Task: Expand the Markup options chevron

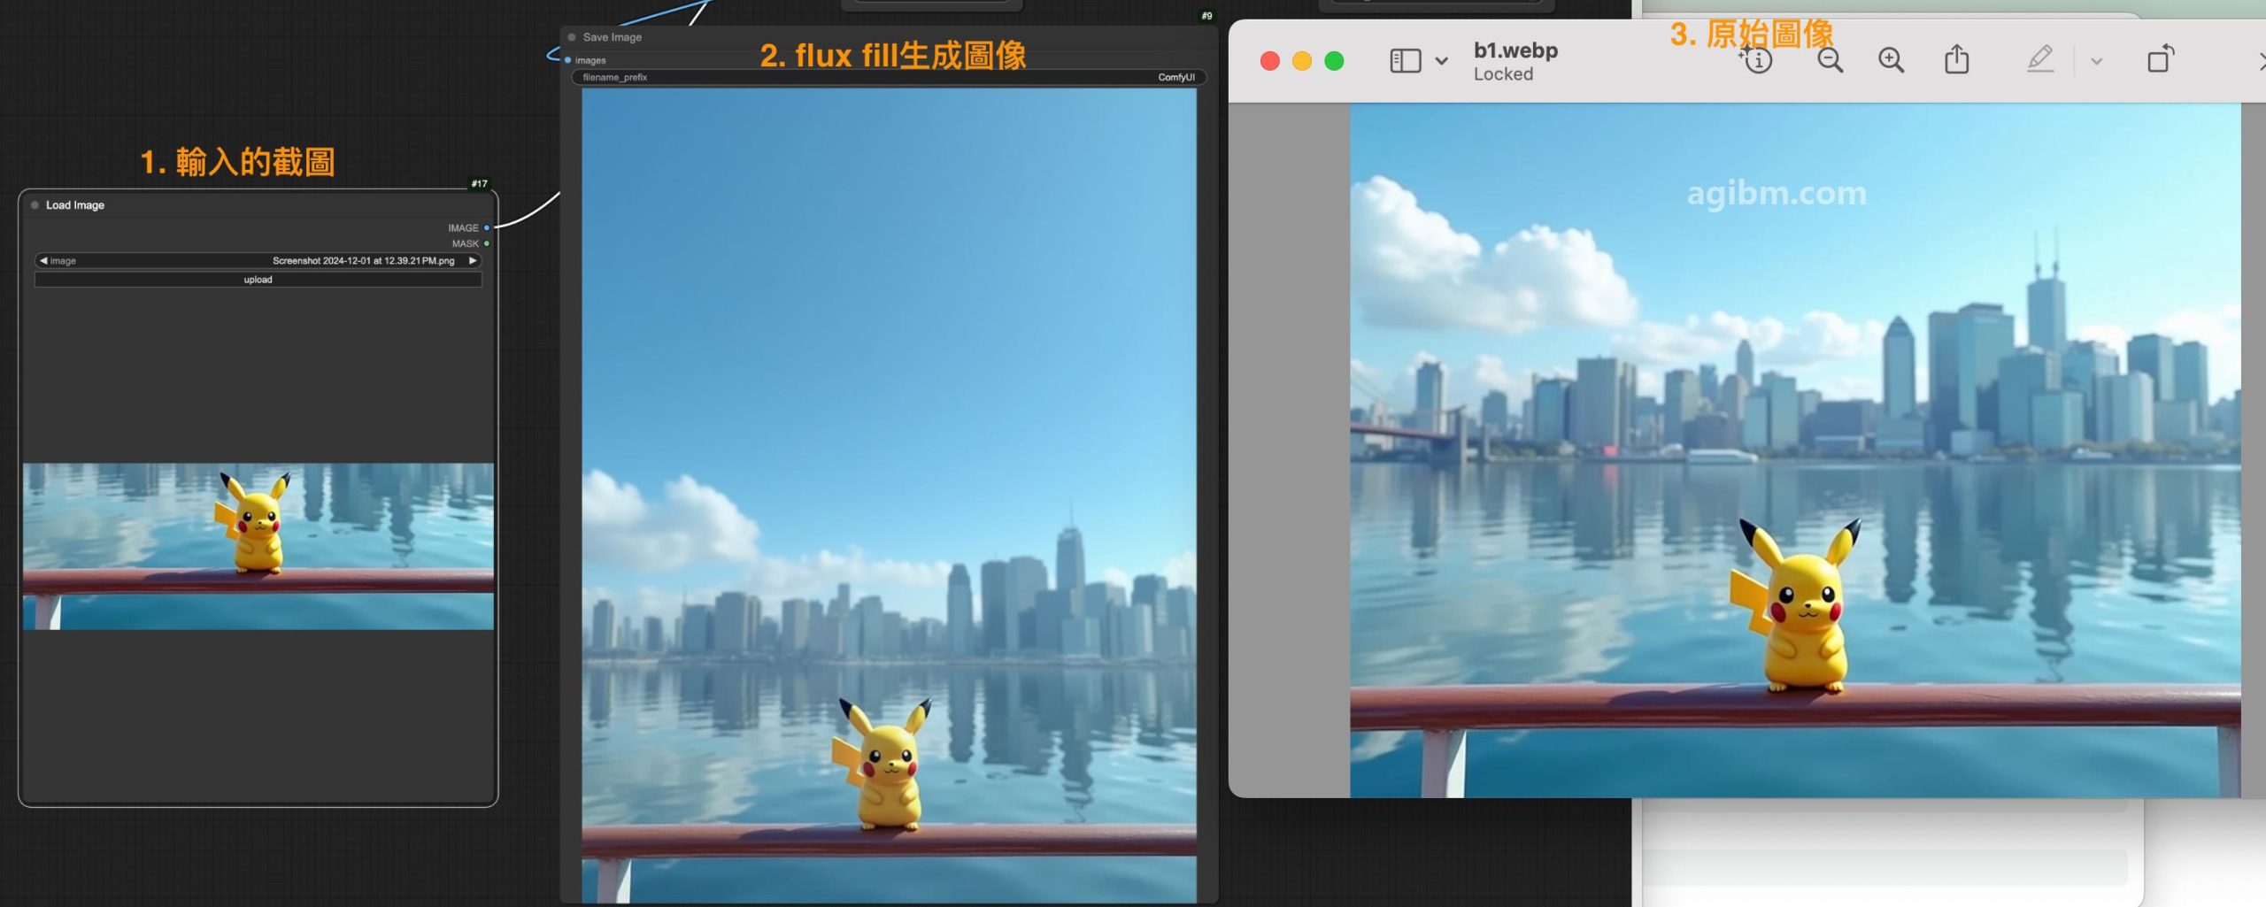Action: click(2096, 61)
